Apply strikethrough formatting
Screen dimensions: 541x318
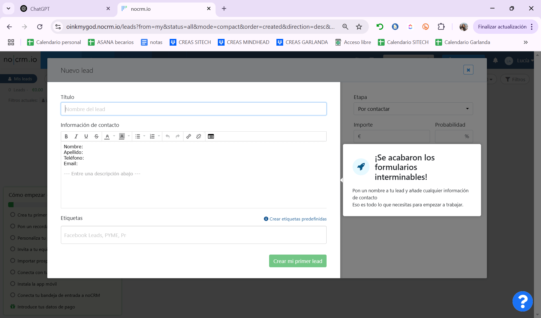coord(96,136)
